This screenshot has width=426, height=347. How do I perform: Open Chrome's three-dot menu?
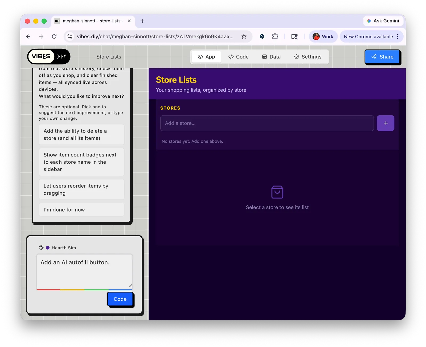[398, 36]
